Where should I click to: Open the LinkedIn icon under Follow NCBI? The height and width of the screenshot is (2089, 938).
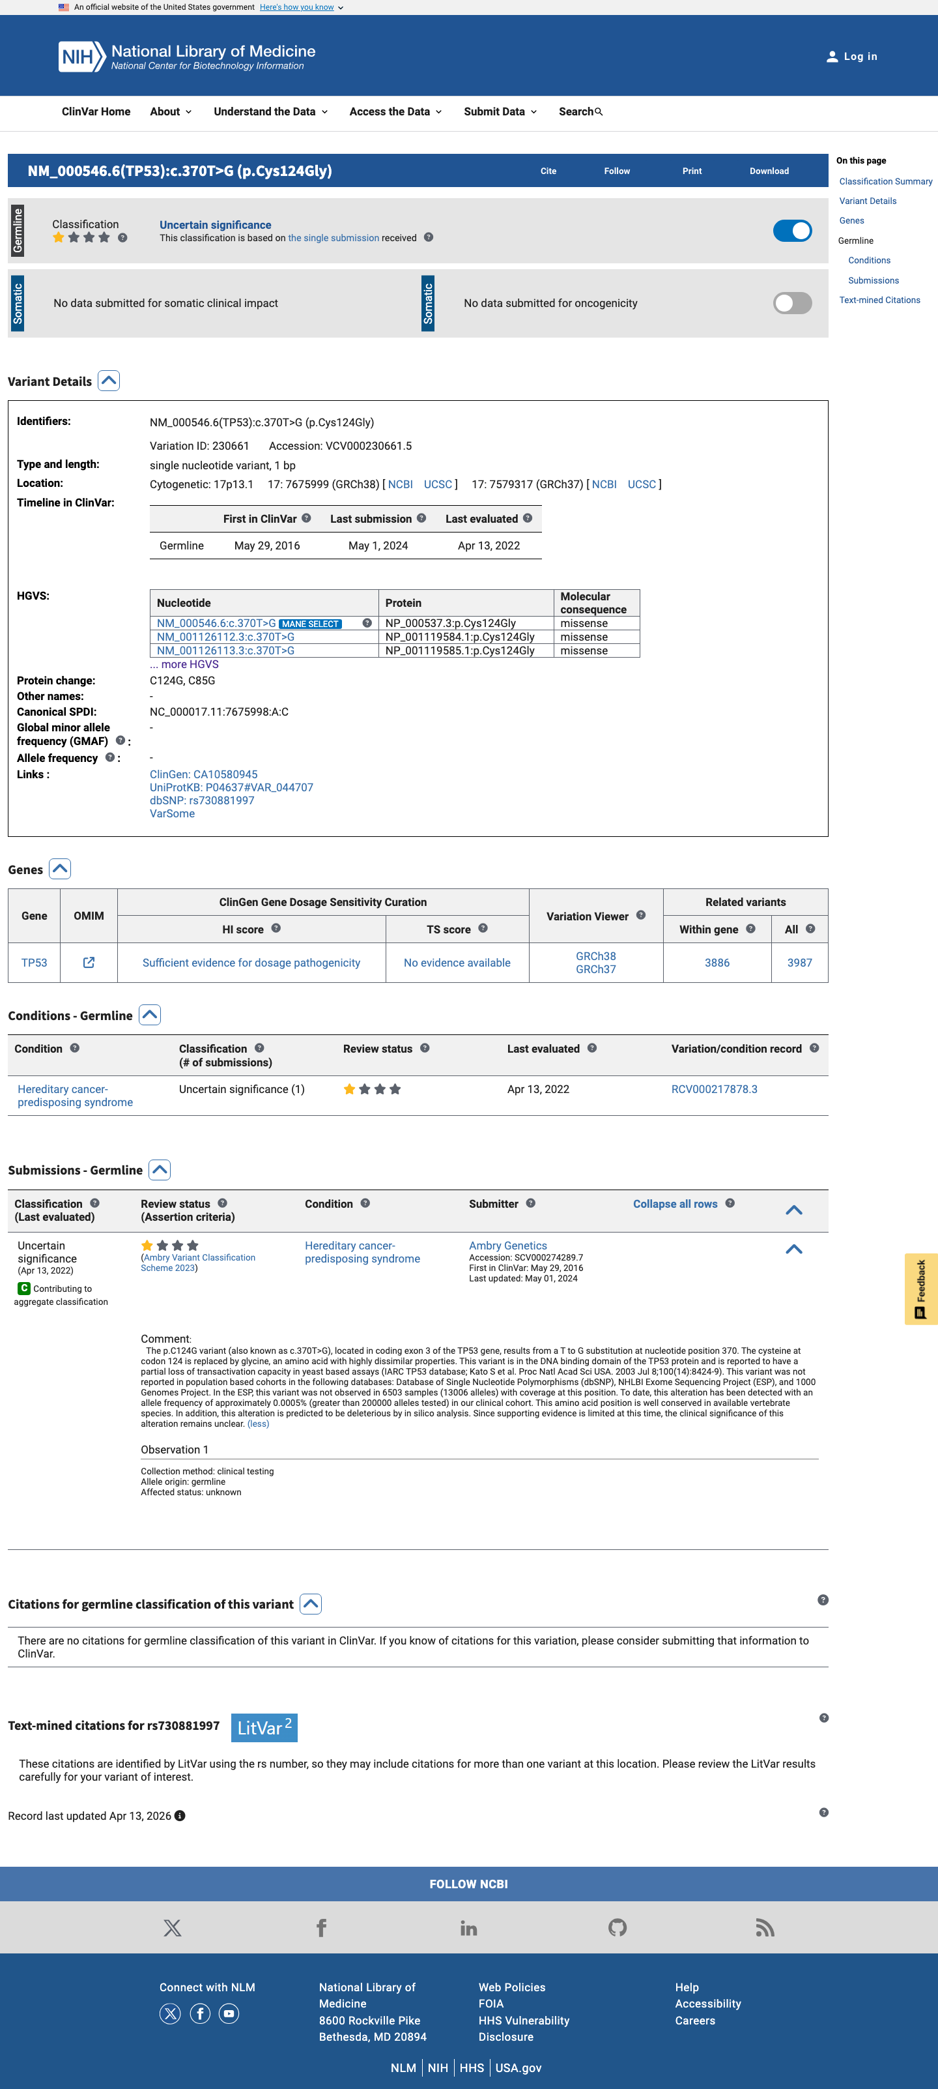(468, 1927)
